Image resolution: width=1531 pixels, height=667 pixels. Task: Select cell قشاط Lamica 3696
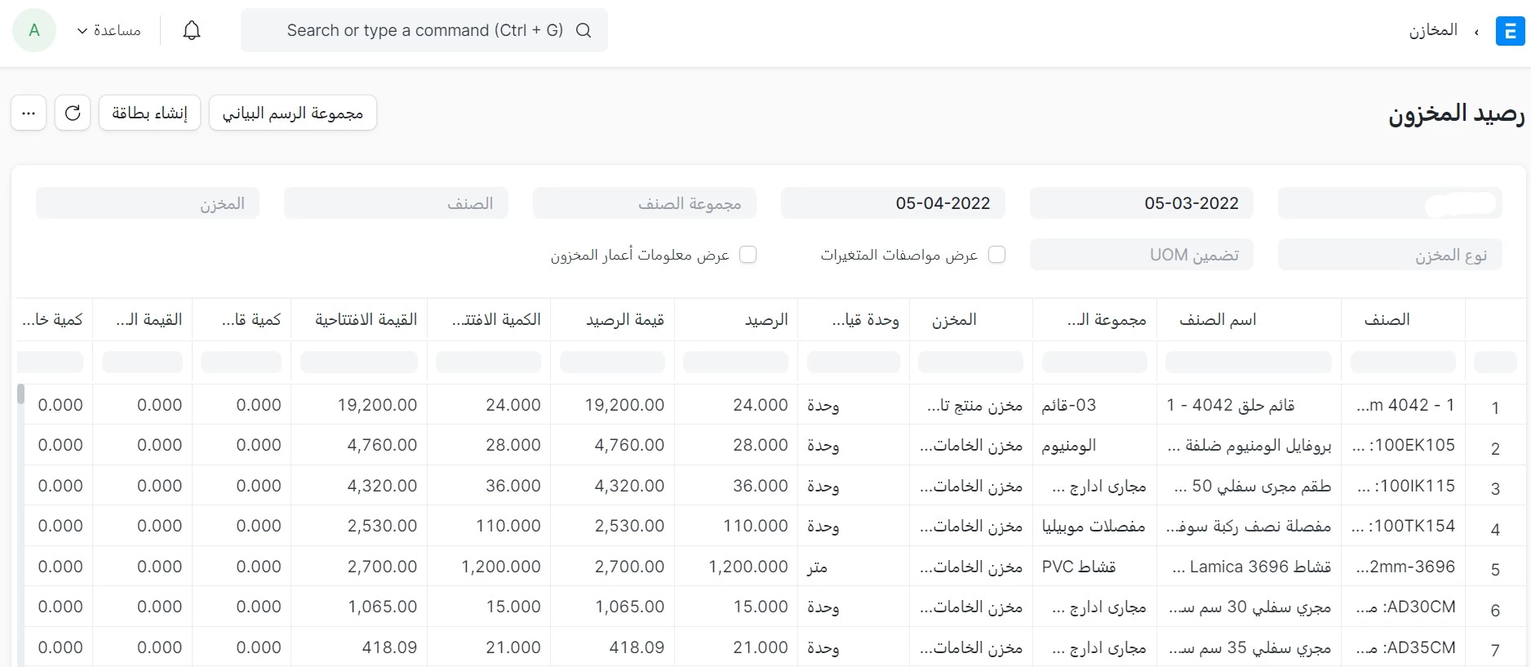[1249, 567]
